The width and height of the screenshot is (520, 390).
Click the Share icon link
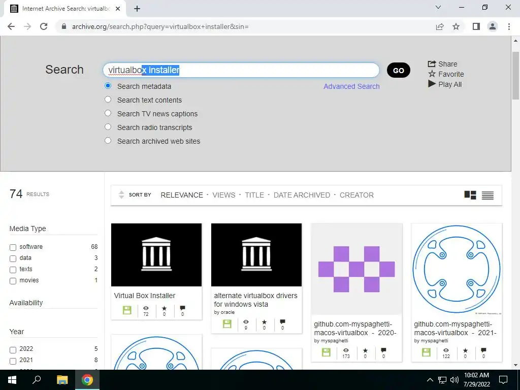point(442,64)
